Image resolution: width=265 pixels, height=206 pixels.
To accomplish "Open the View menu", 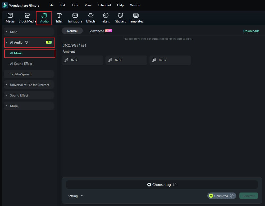I will pyautogui.click(x=88, y=5).
